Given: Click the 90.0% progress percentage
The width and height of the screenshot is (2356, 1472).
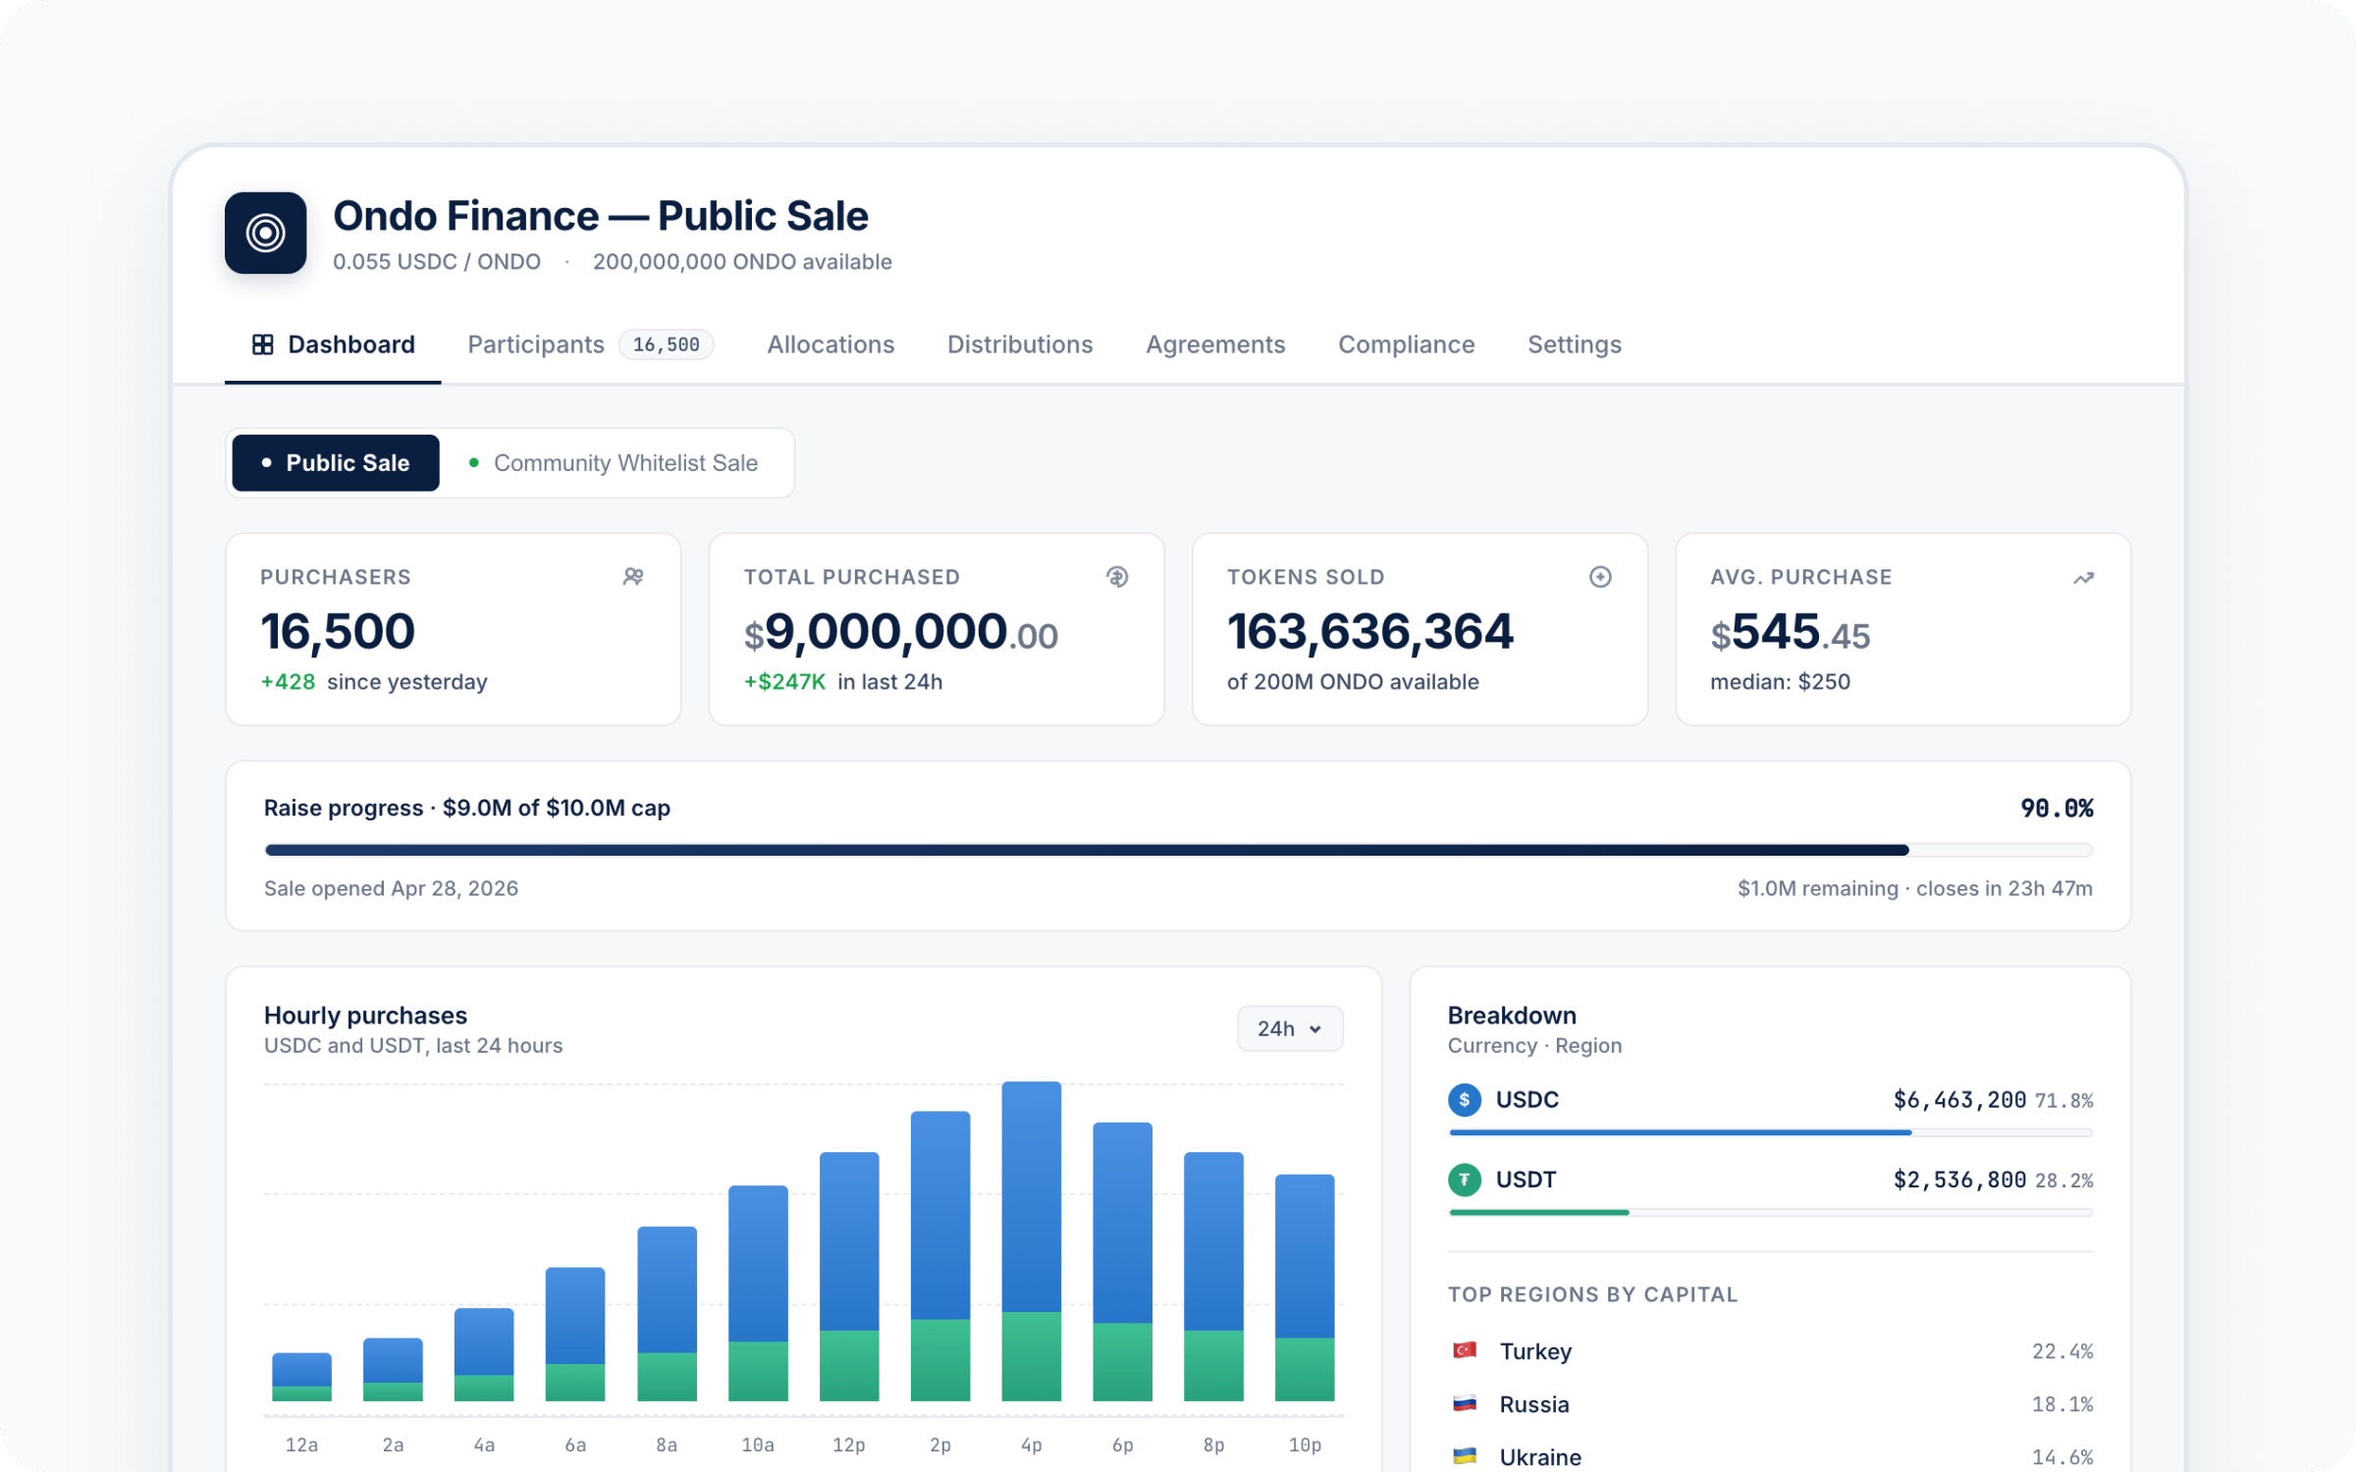Looking at the screenshot, I should point(2057,808).
